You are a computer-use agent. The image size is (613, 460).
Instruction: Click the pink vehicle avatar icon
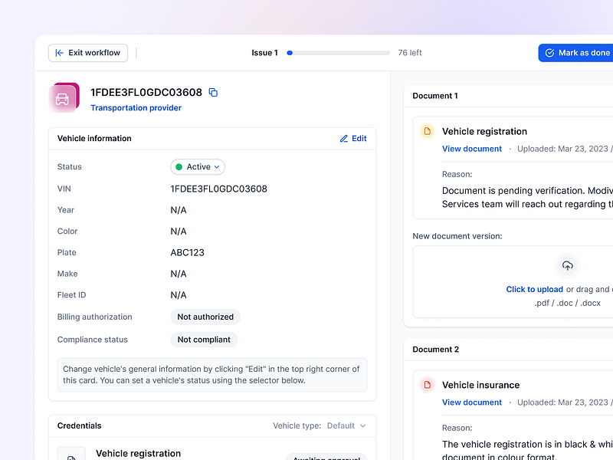(64, 97)
